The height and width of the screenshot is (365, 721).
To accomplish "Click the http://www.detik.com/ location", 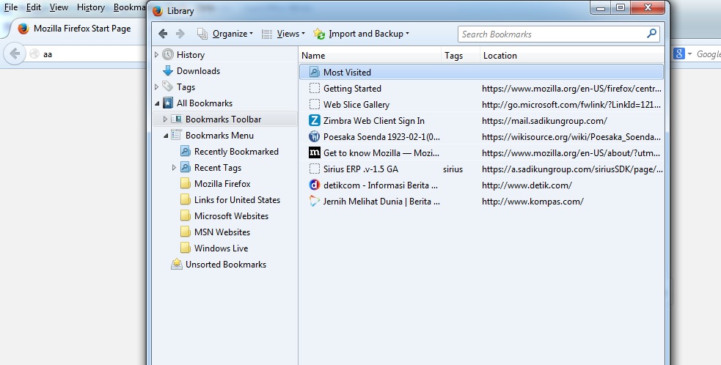I will coord(527,185).
